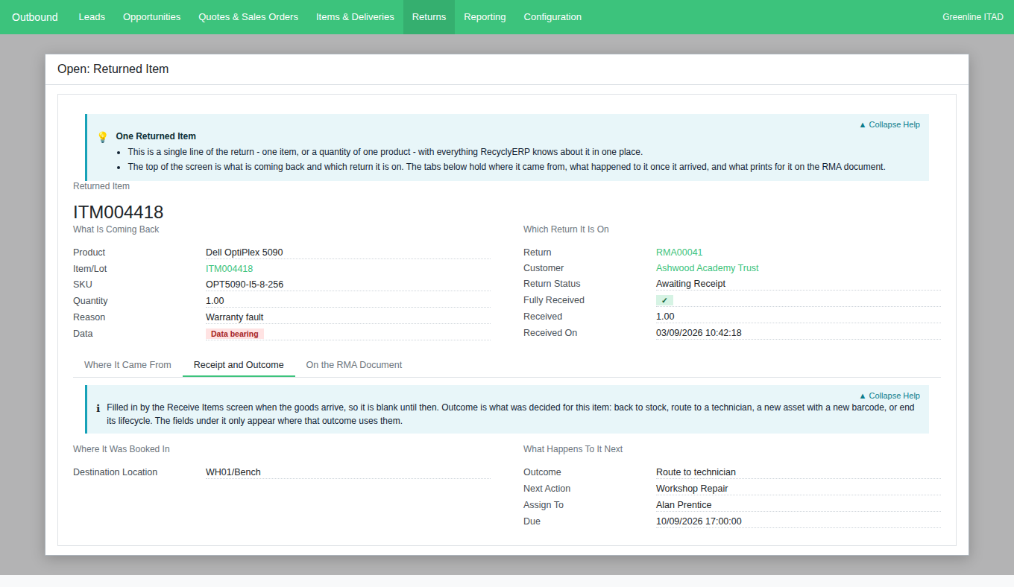Click the lightbulb help icon
Viewport: 1014px width, 587px height.
[103, 137]
